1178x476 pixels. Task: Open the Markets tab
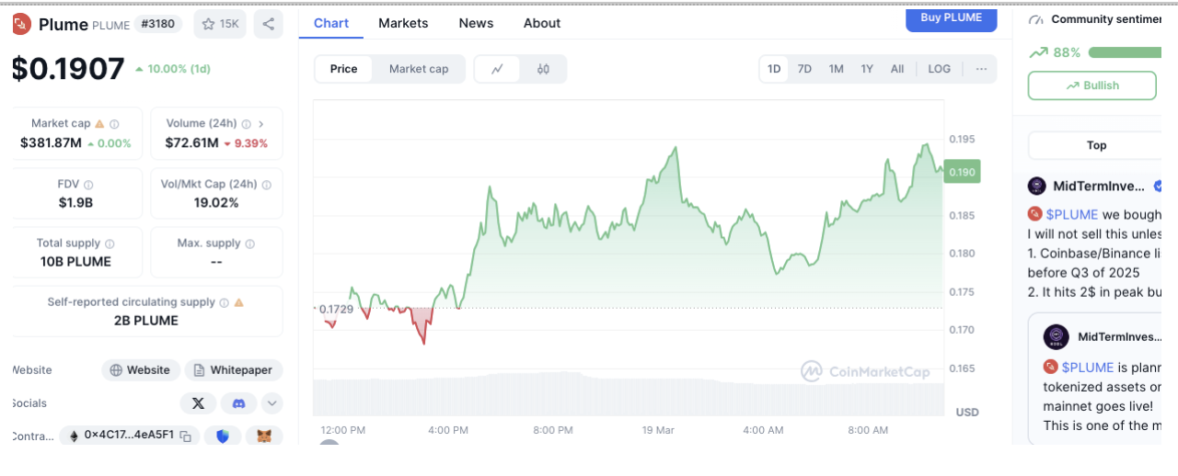403,23
